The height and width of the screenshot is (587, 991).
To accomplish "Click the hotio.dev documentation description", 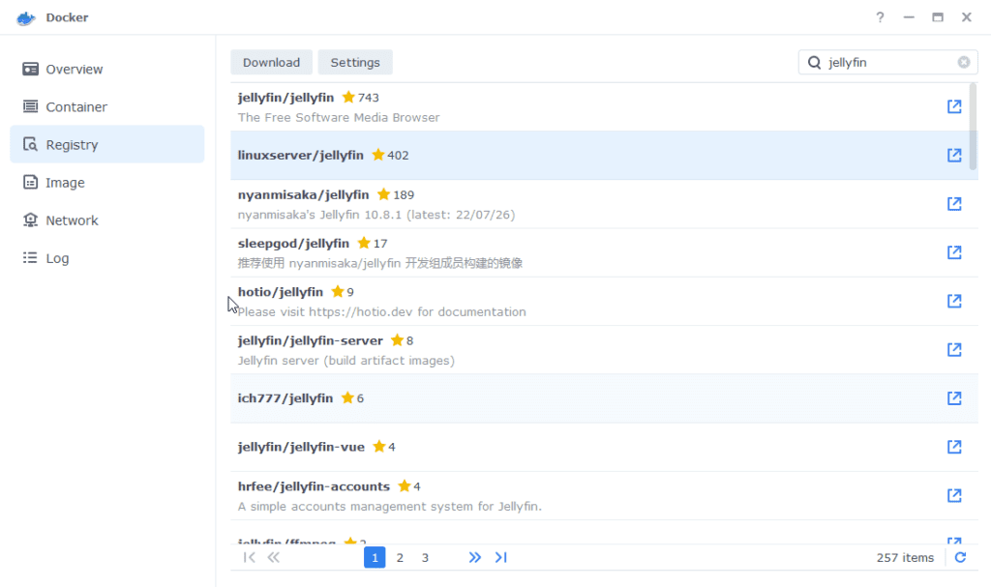I will pos(381,312).
